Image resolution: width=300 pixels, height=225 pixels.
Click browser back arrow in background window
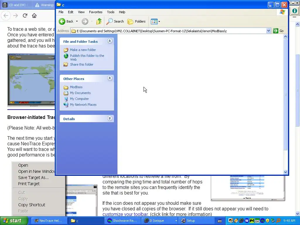click(x=6, y=16)
